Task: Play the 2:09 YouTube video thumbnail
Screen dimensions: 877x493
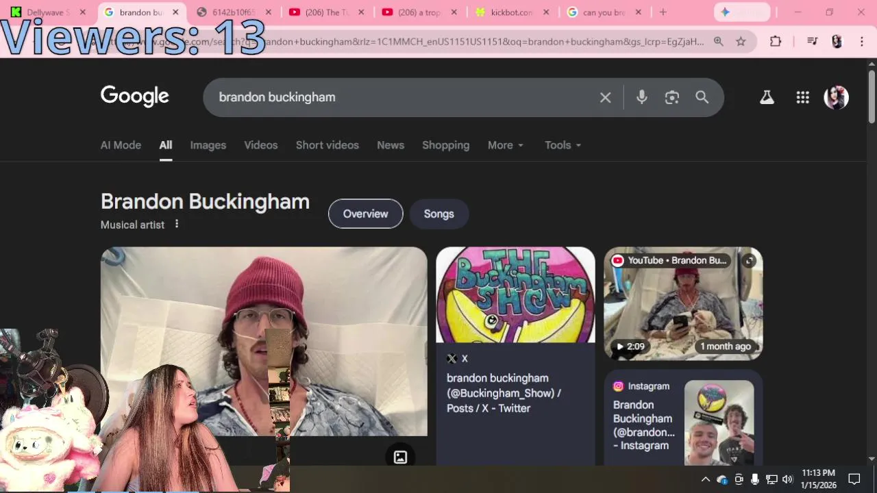Action: [683, 303]
